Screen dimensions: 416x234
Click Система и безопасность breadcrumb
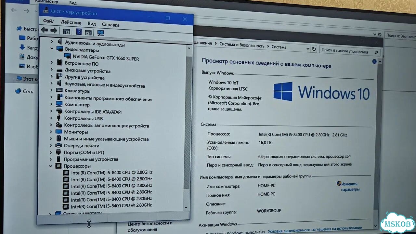point(242,45)
